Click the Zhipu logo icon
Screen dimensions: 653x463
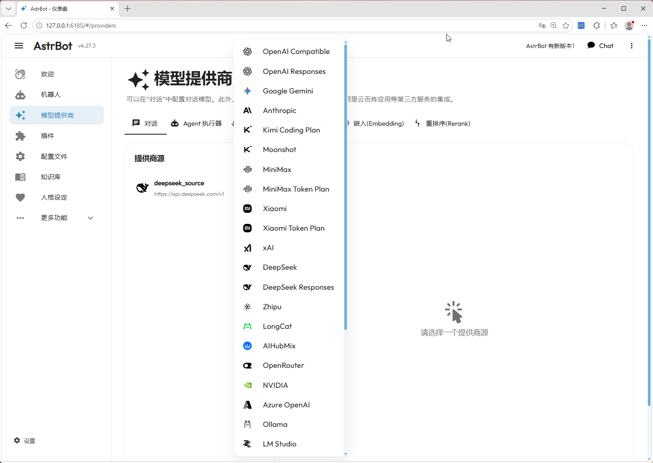247,307
